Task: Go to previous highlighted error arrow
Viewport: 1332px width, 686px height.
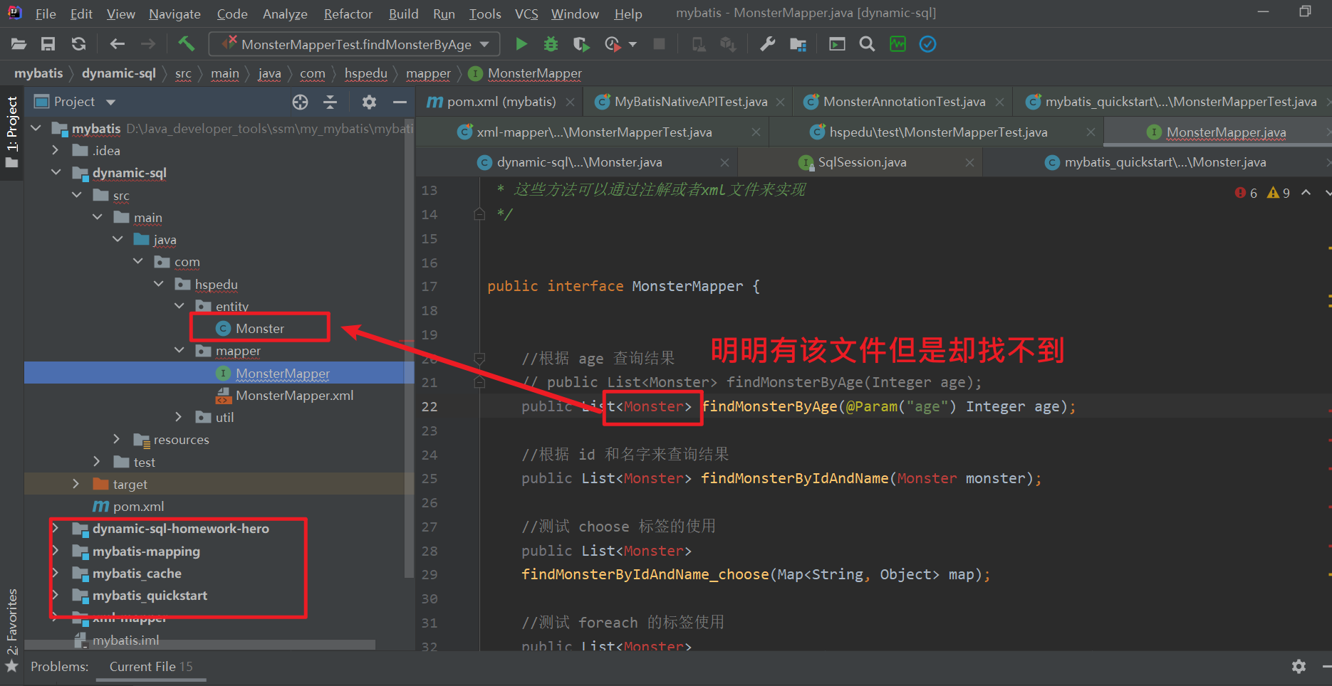Action: pyautogui.click(x=1306, y=192)
